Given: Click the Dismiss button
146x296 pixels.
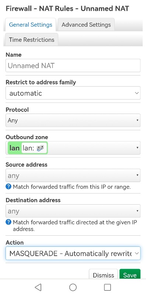Looking at the screenshot, I should click(104, 274).
